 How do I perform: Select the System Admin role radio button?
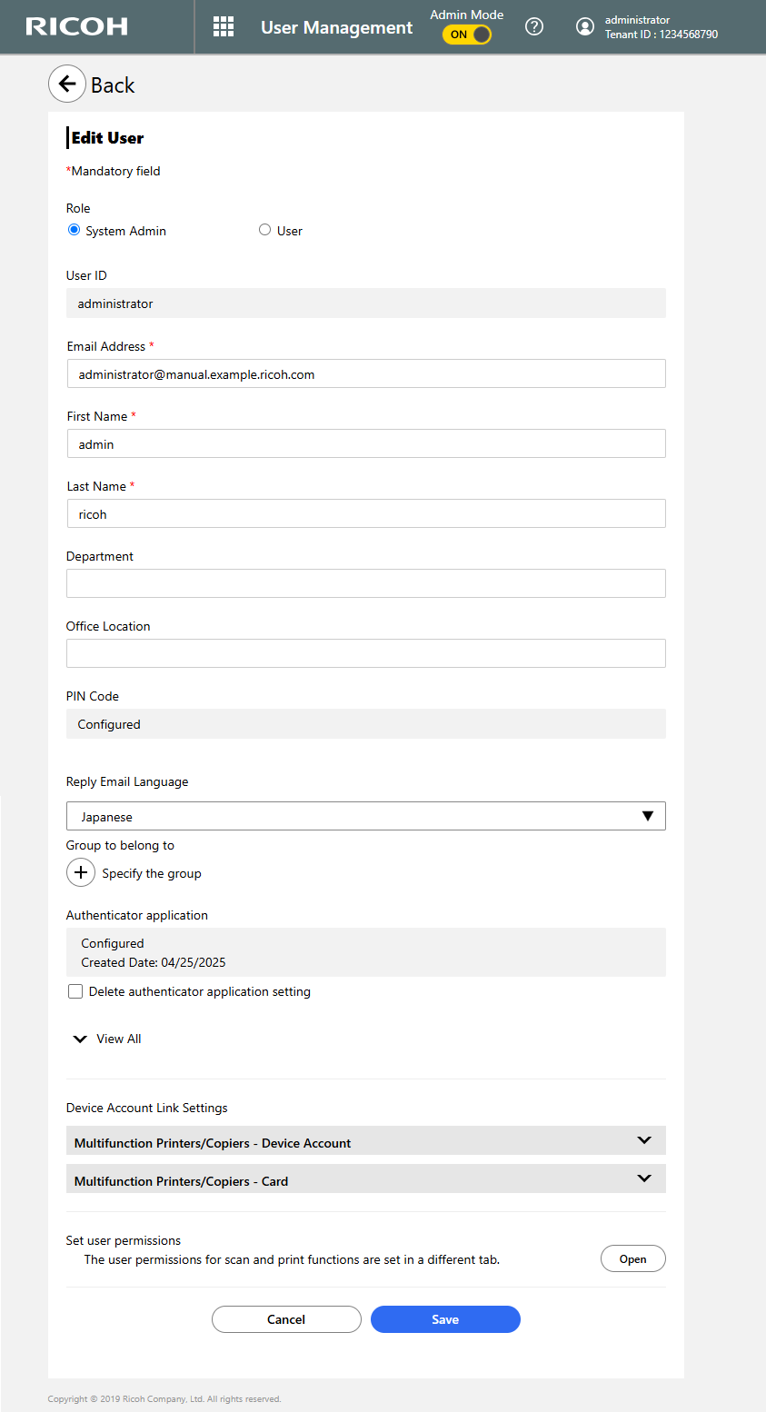pyautogui.click(x=75, y=230)
